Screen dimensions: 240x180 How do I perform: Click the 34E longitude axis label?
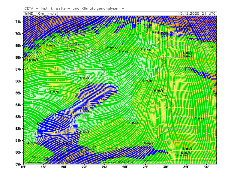206,167
